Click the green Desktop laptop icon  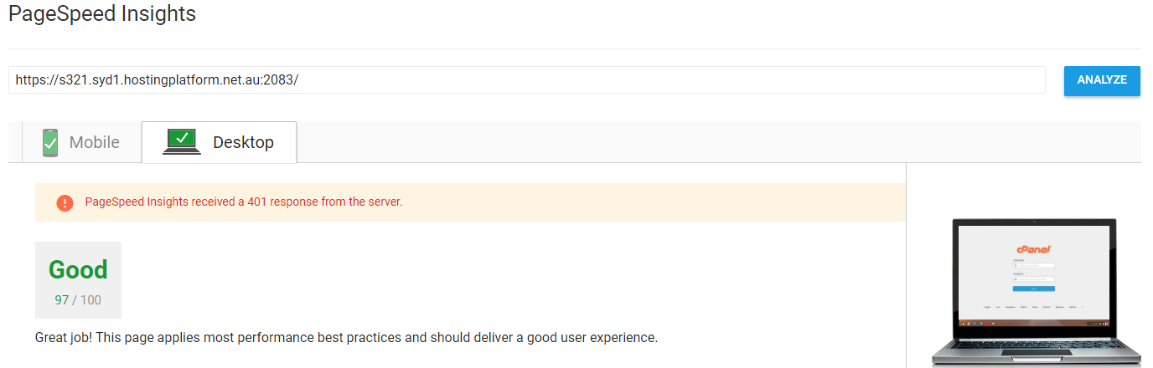[182, 141]
